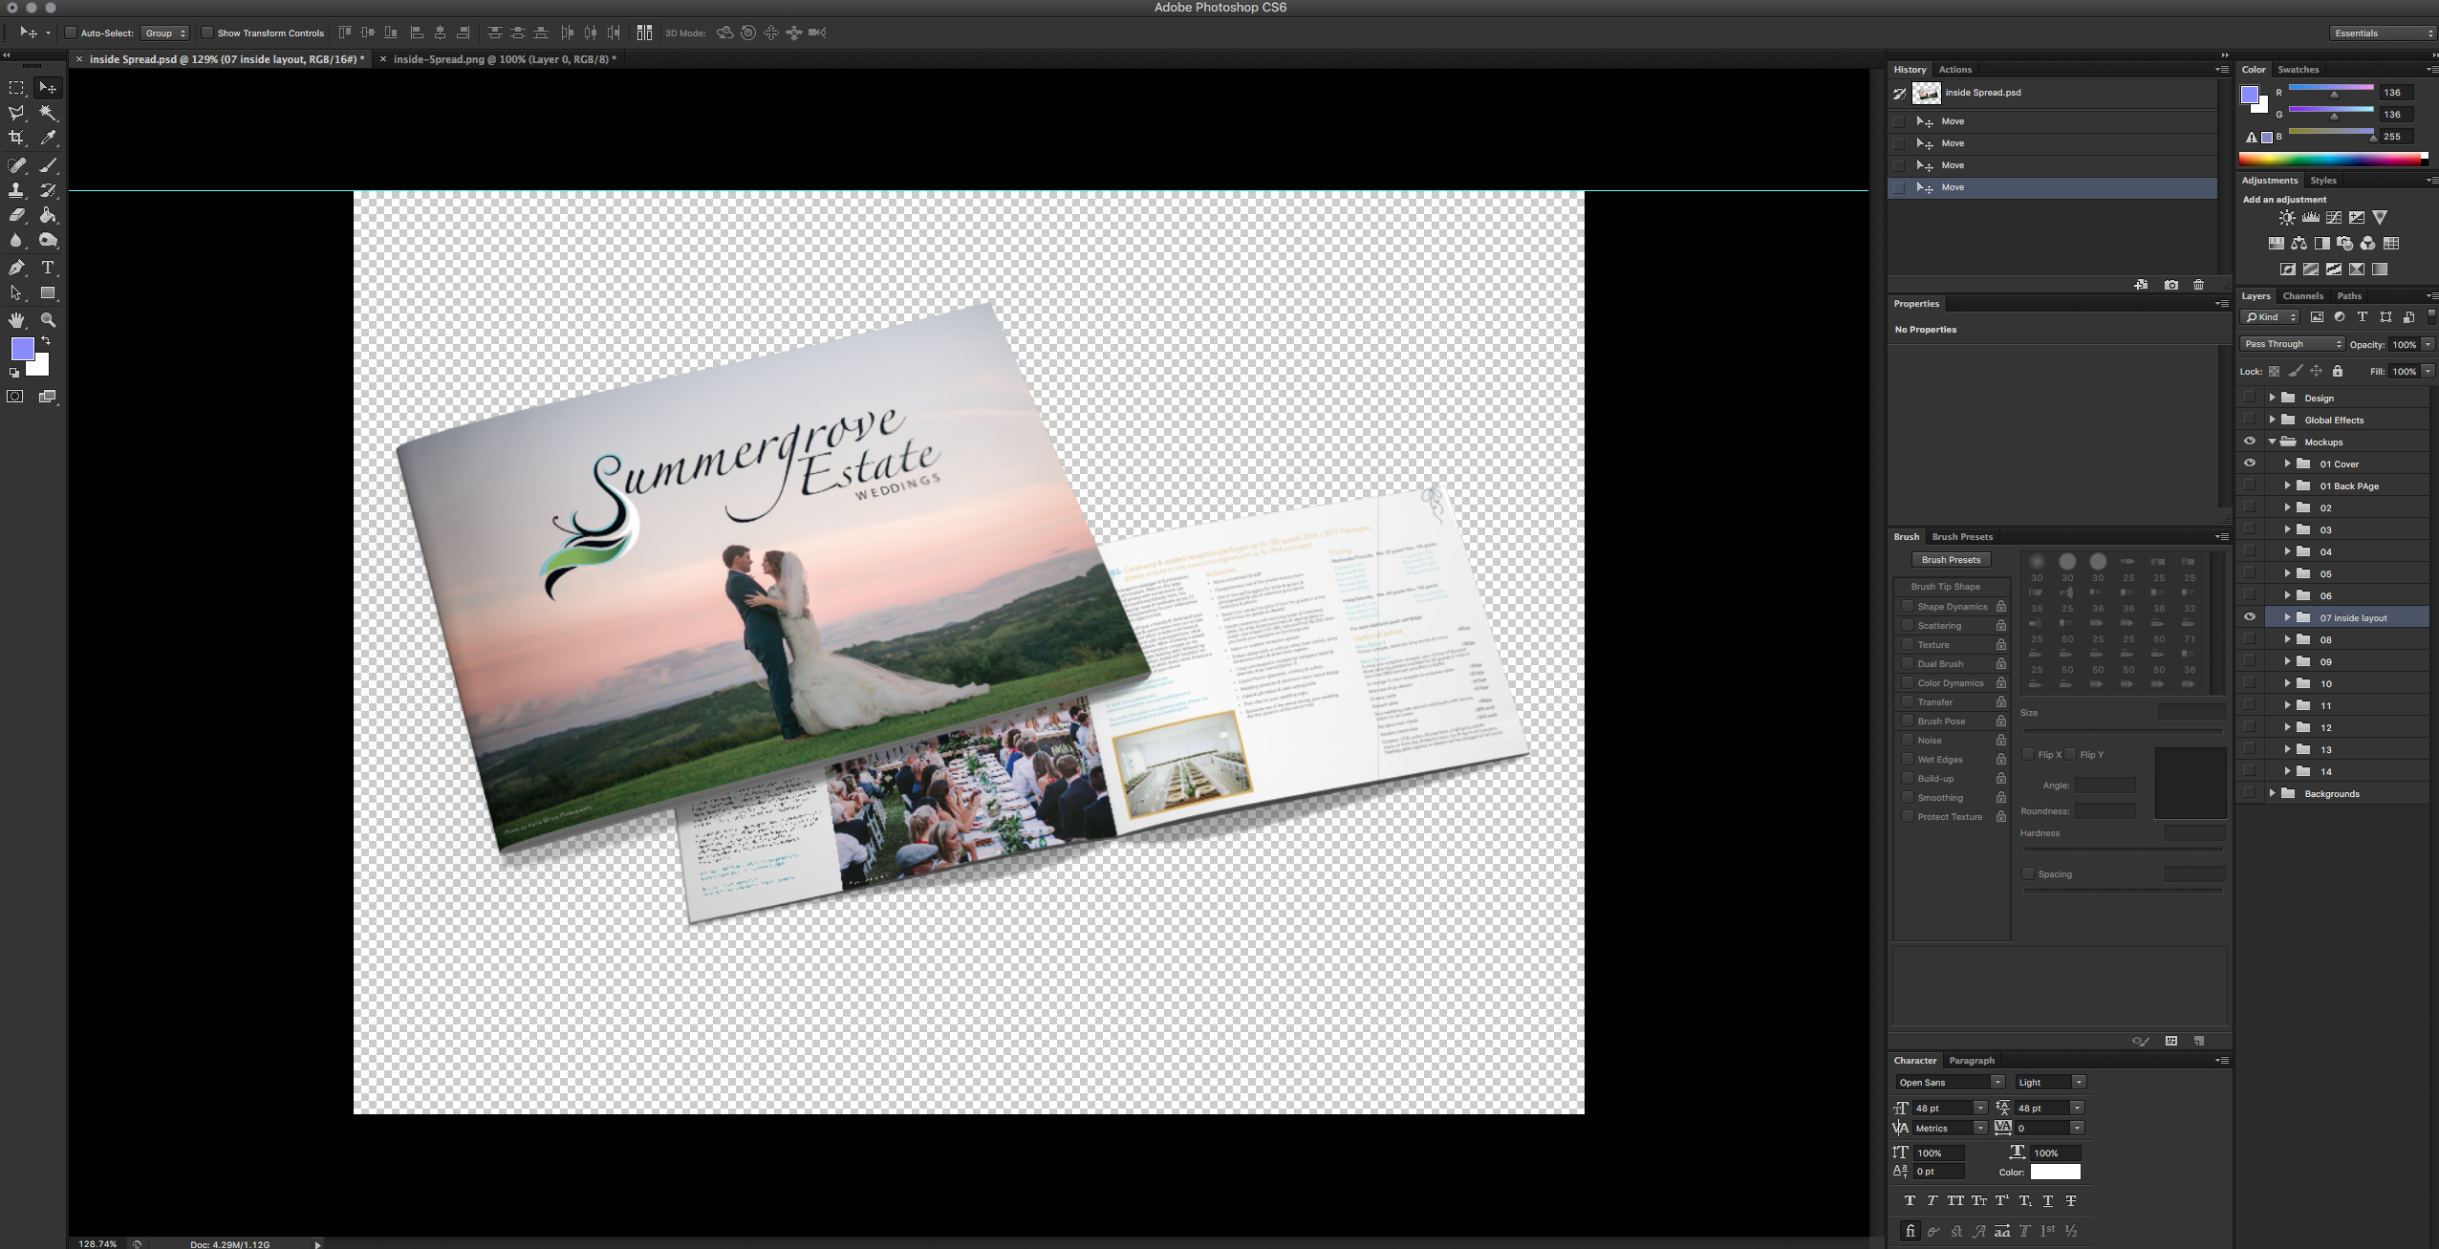Image resolution: width=2439 pixels, height=1249 pixels.
Task: Add a Brightness/Contrast adjustment
Action: pos(2287,218)
